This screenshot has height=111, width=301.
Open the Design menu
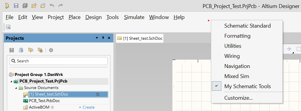click(93, 17)
